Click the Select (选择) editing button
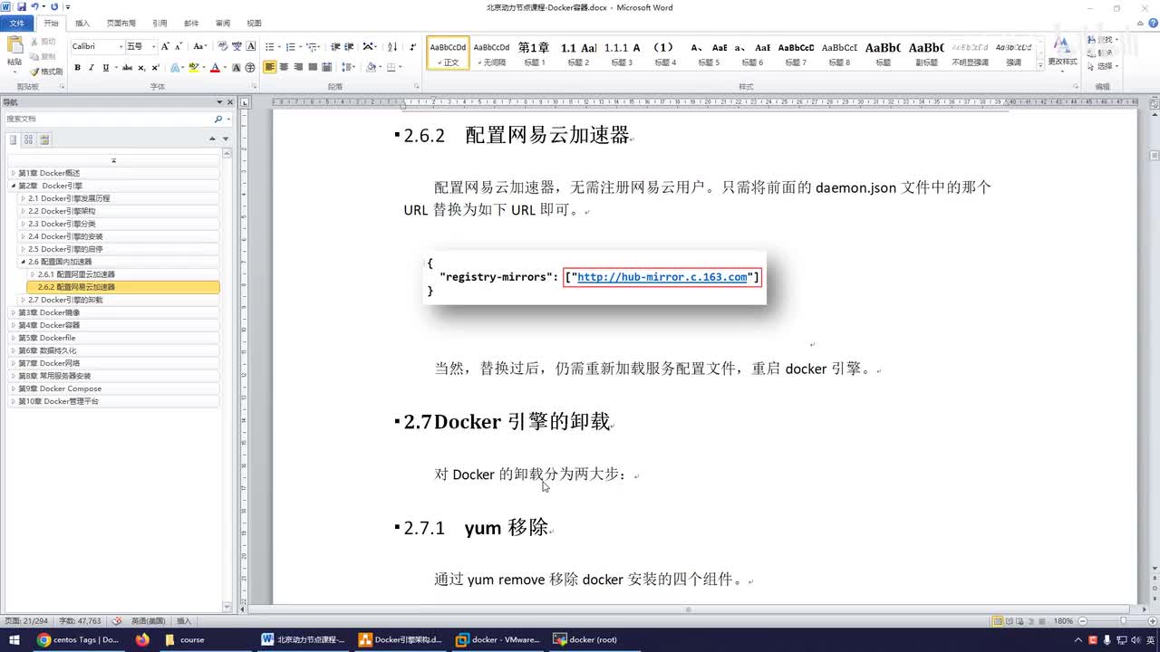The image size is (1160, 652). [1105, 66]
